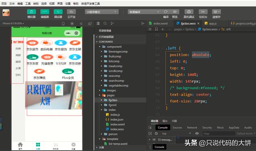Image resolution: width=256 pixels, height=151 pixels.
Task: Toggle the editor panel button
Action: (45, 12)
